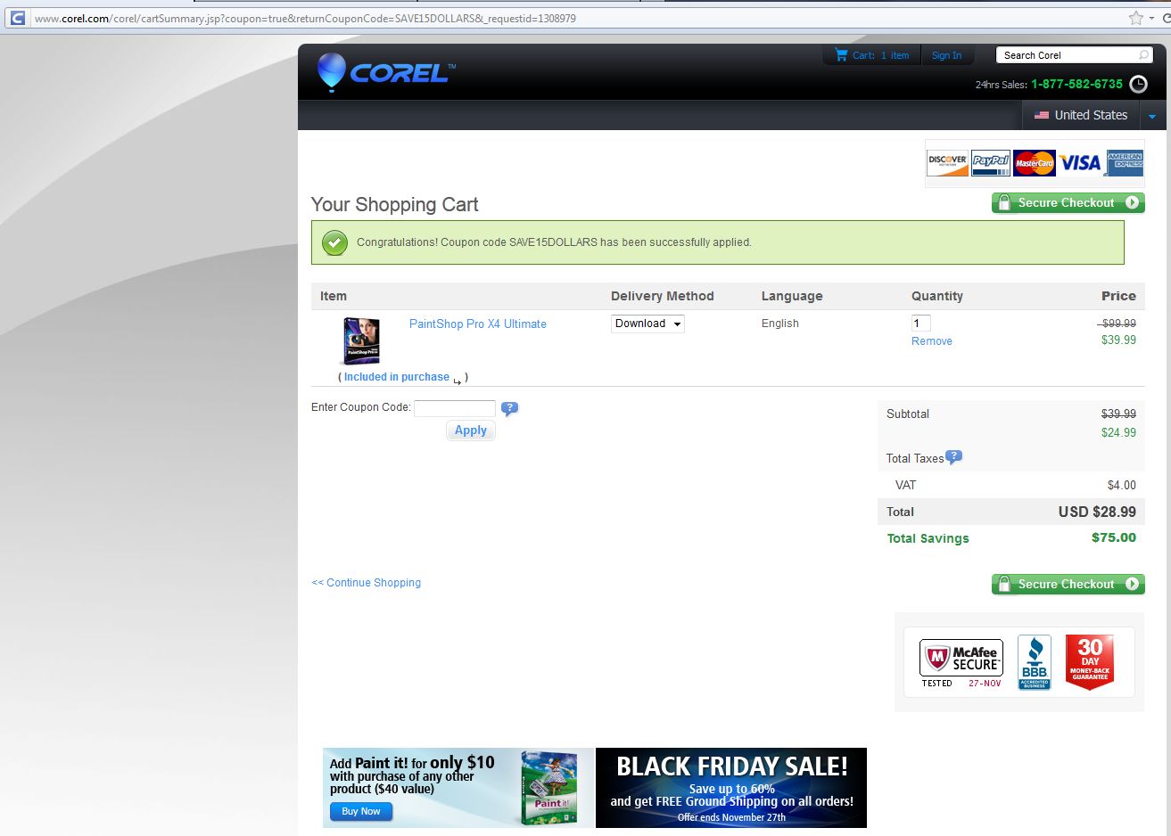Click the PaintShop Pro X4 box thumbnail

pos(361,340)
